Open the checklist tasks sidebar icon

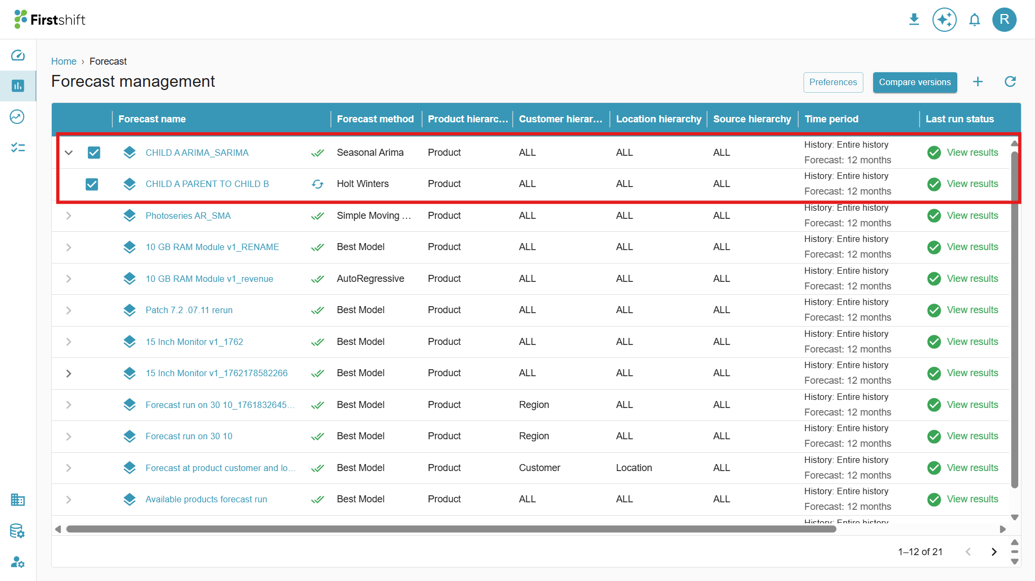pyautogui.click(x=18, y=147)
